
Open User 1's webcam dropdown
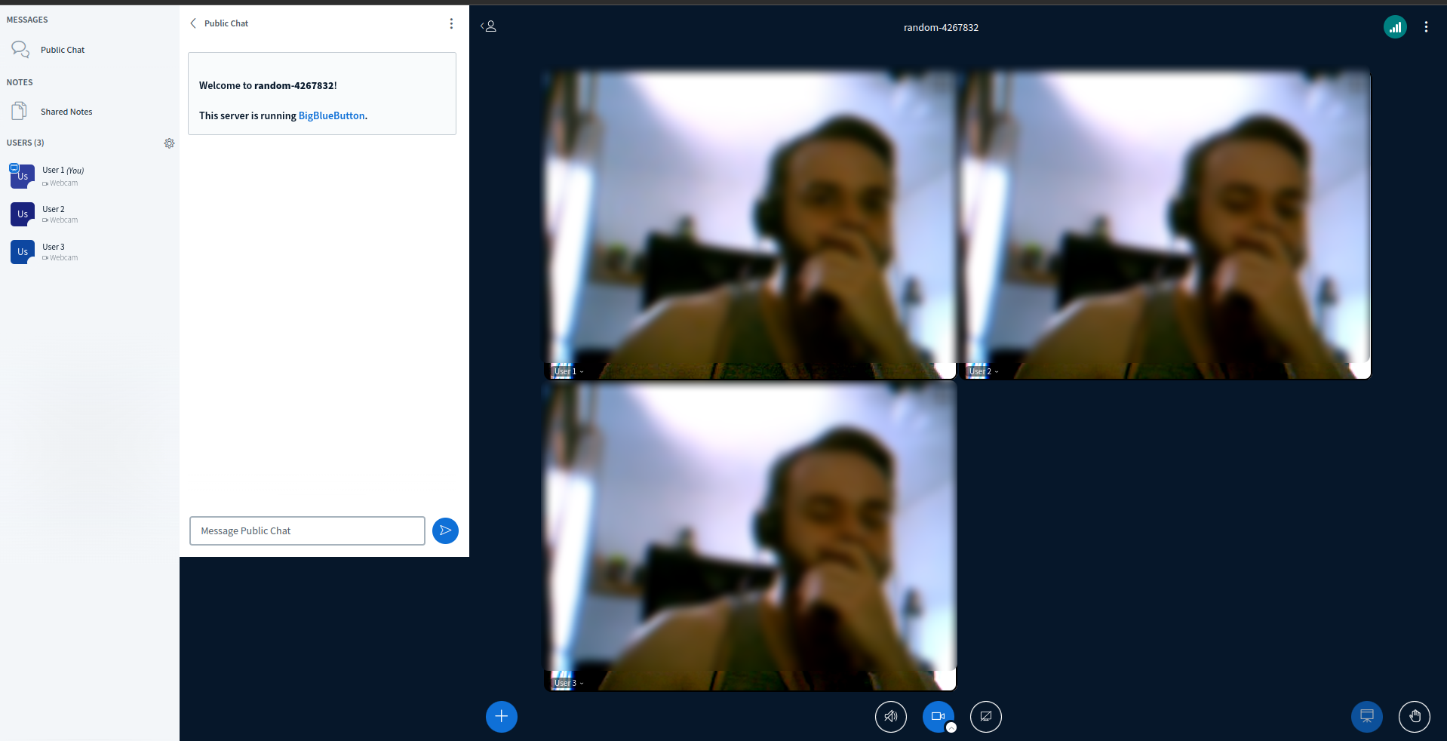click(x=582, y=370)
